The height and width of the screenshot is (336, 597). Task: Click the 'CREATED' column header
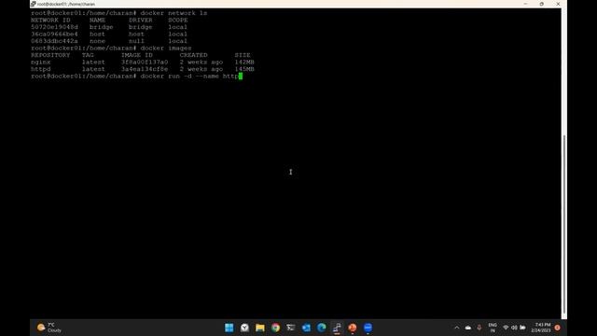tap(194, 55)
